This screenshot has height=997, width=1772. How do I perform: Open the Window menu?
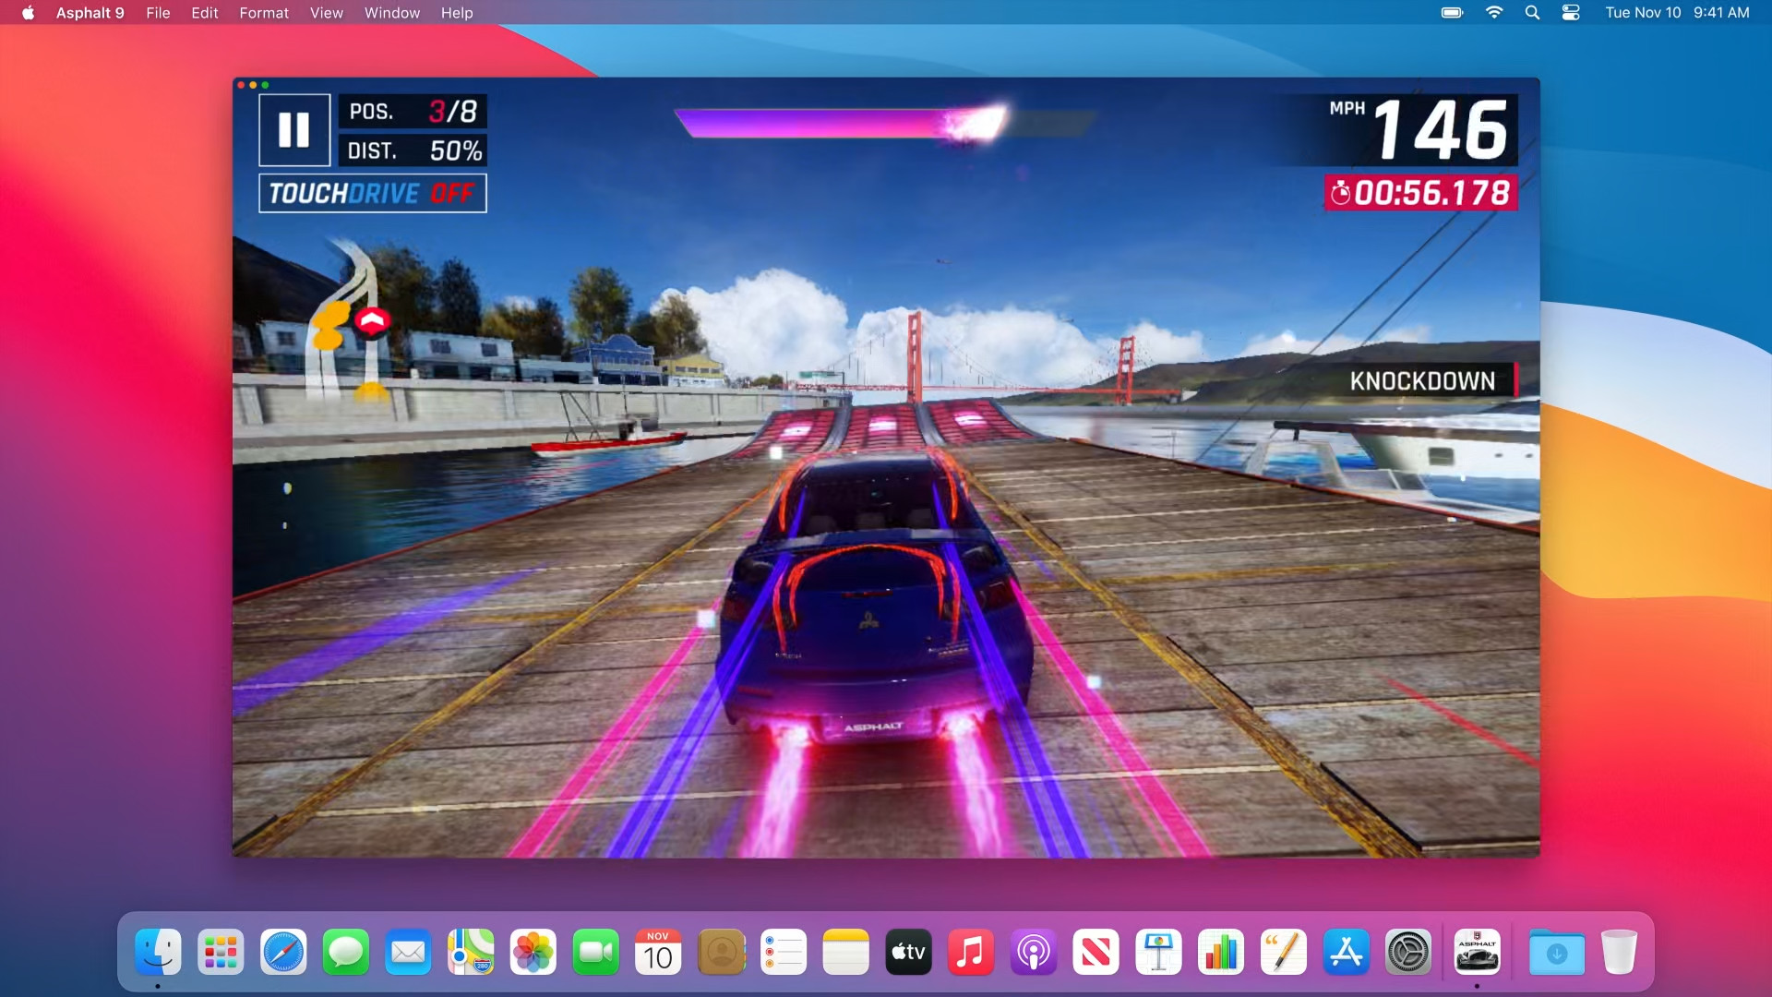(391, 13)
